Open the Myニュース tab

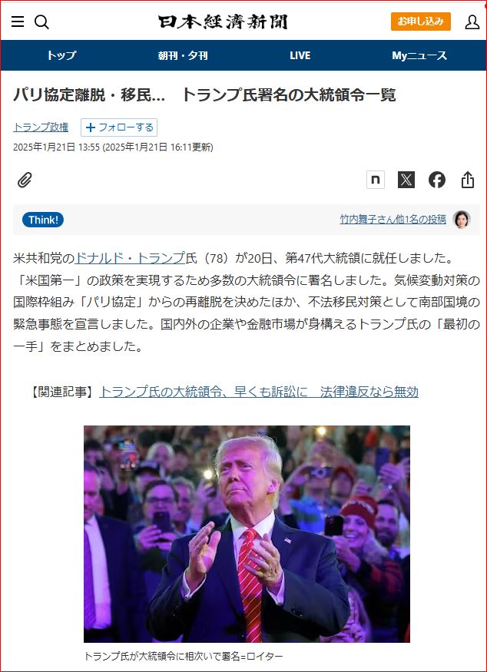point(419,55)
